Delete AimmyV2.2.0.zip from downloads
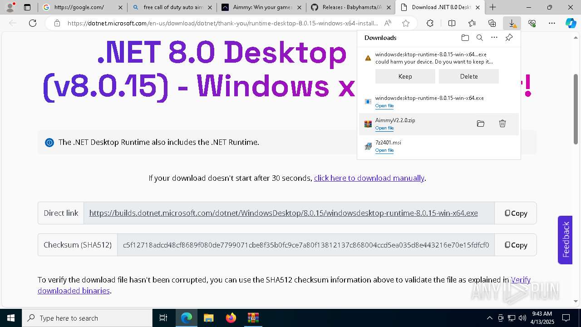 (x=502, y=124)
